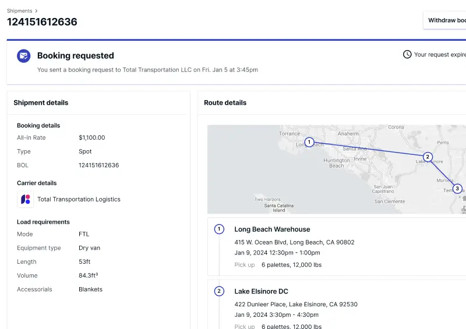The image size is (466, 329).
Task: Click Jan 9, 2024 12:30pm - 1:00pm time
Action: click(277, 253)
